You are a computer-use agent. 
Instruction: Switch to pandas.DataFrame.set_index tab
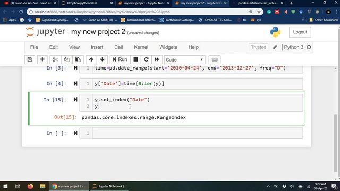[258, 3]
